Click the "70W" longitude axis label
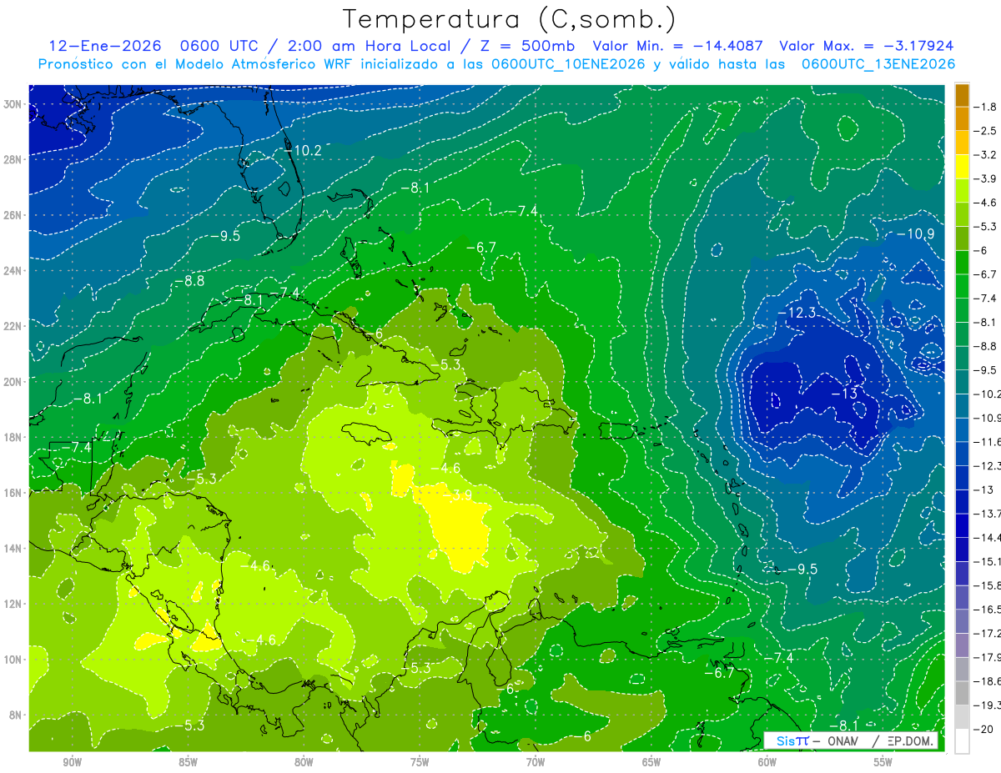Viewport: 1001px width, 773px height. 536,763
